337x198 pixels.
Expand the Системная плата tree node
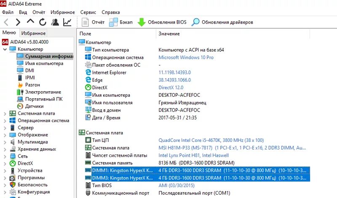pyautogui.click(x=5, y=114)
